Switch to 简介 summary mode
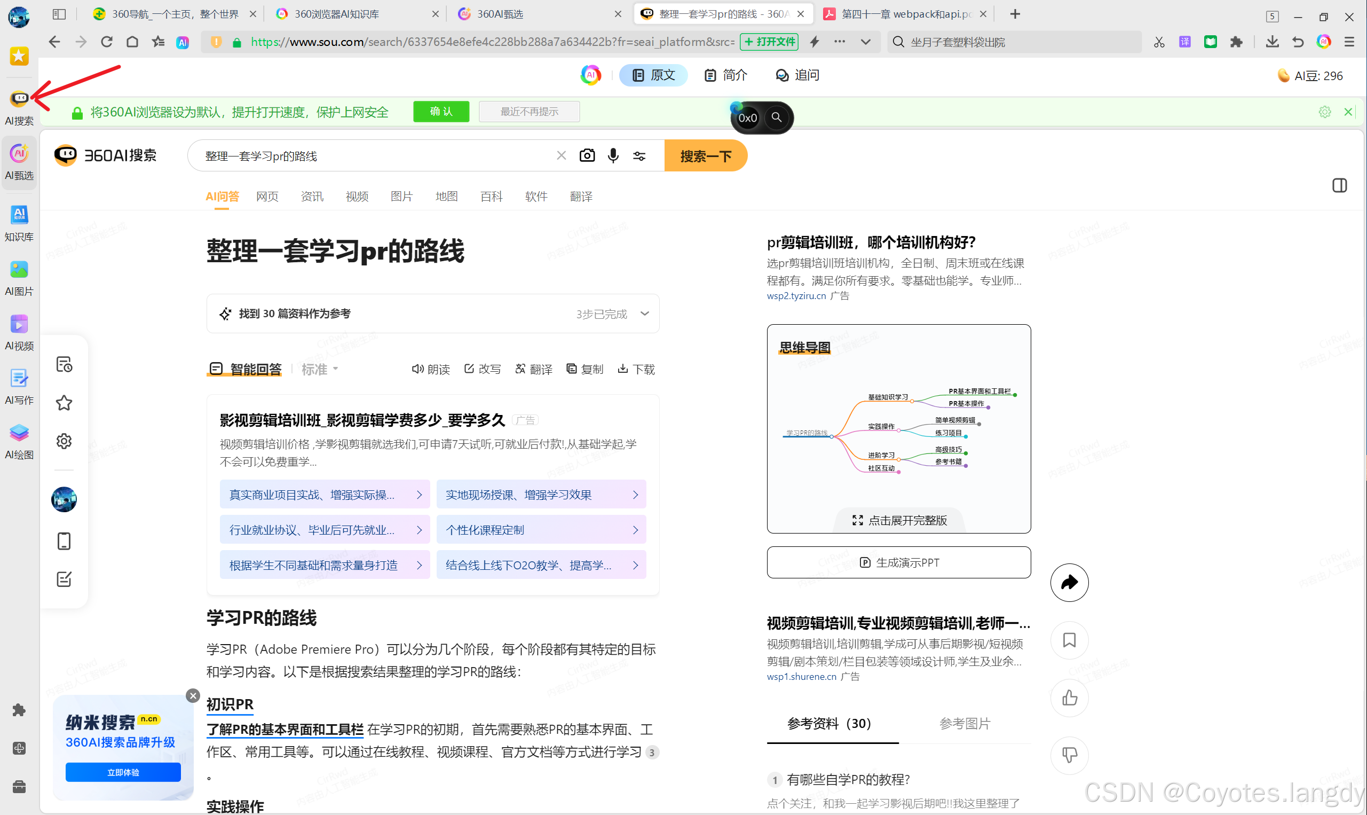This screenshot has height=815, width=1367. [x=725, y=75]
